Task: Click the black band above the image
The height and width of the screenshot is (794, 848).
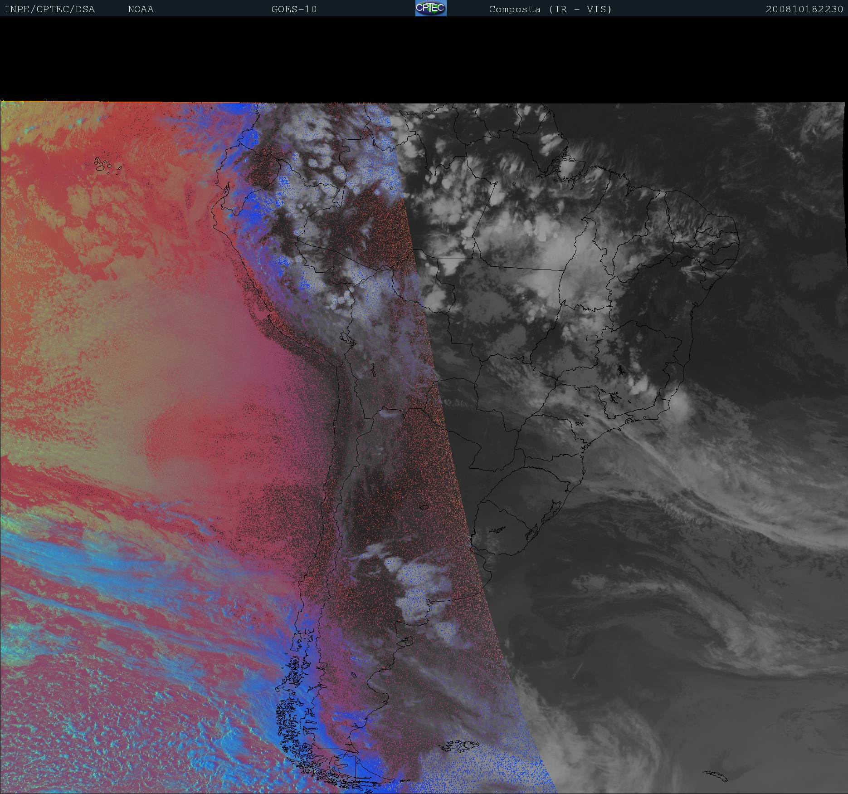Action: click(424, 59)
